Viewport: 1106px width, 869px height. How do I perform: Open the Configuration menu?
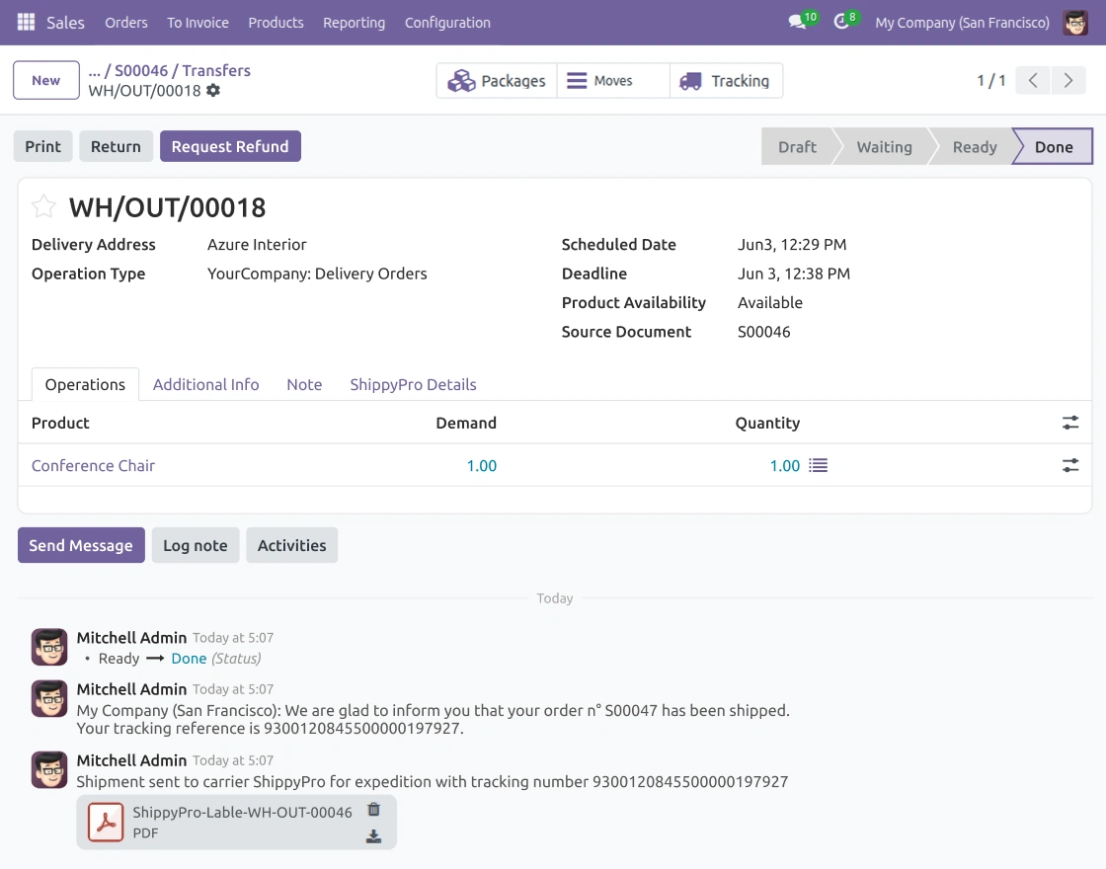pos(447,23)
